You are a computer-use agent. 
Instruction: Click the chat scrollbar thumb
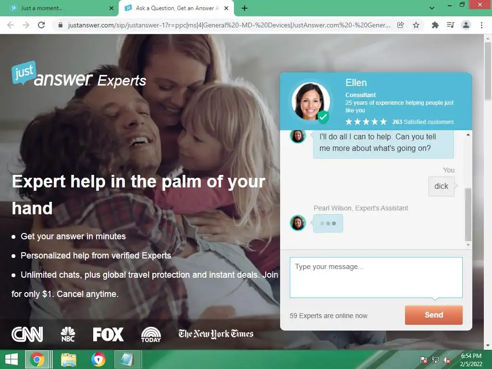pos(468,214)
